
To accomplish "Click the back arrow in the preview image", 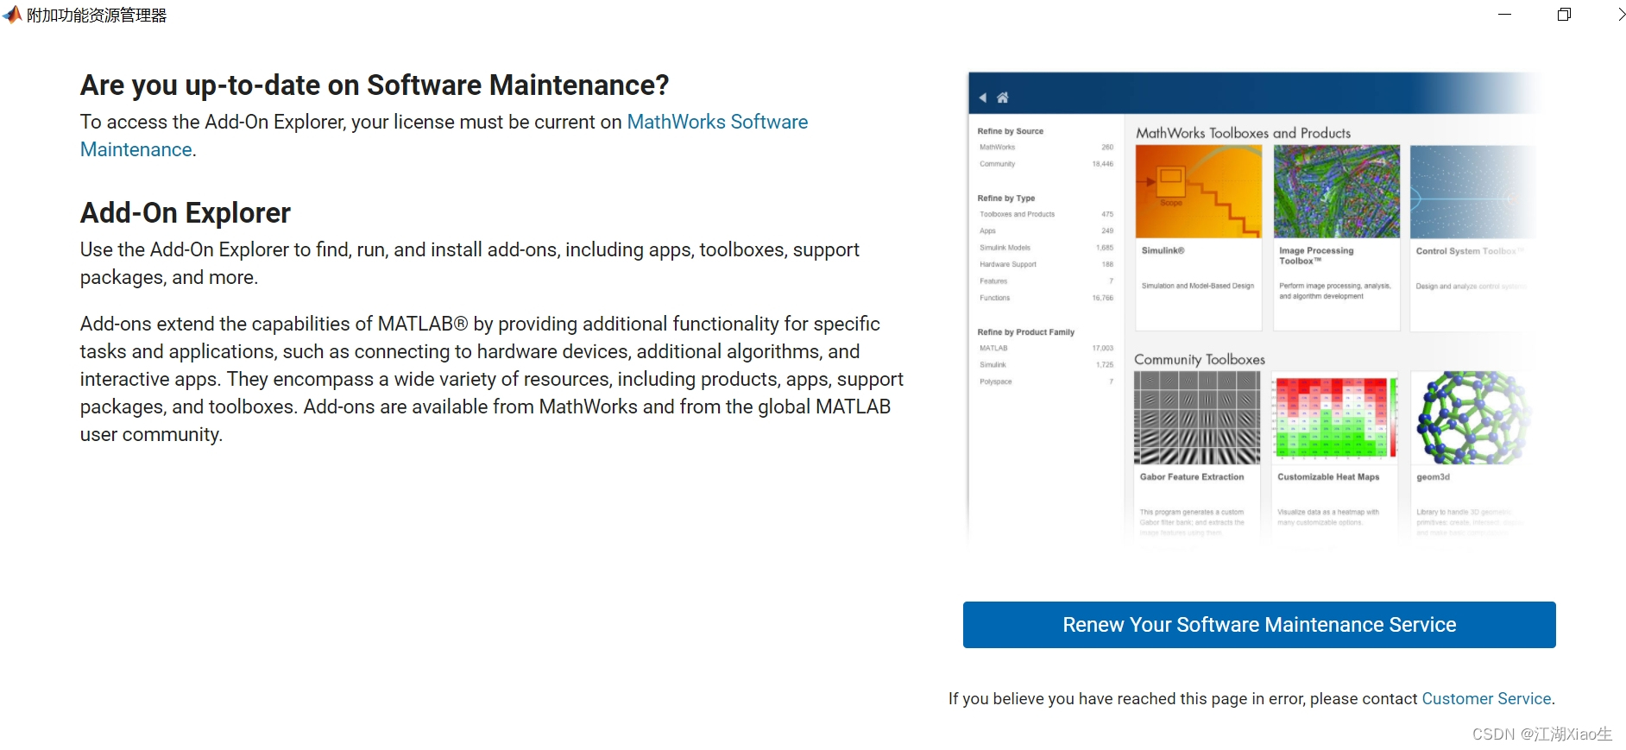I will coord(983,98).
